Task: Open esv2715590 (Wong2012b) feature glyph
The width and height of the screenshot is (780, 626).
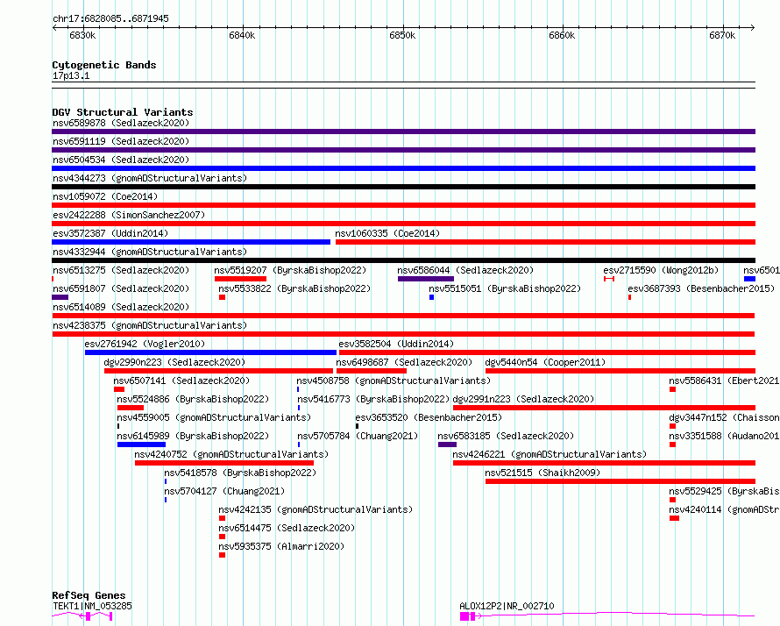Action: [x=609, y=279]
